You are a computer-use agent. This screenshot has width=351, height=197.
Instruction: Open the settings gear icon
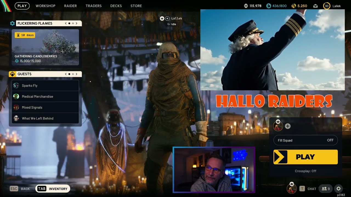(x=338, y=189)
